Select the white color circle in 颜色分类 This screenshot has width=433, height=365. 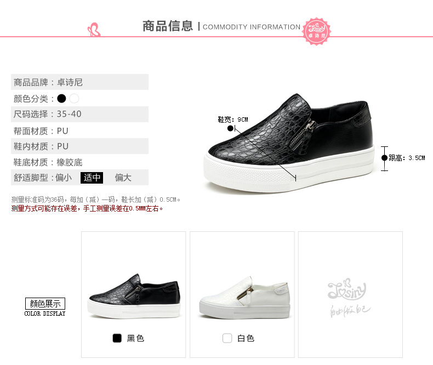[x=75, y=99]
